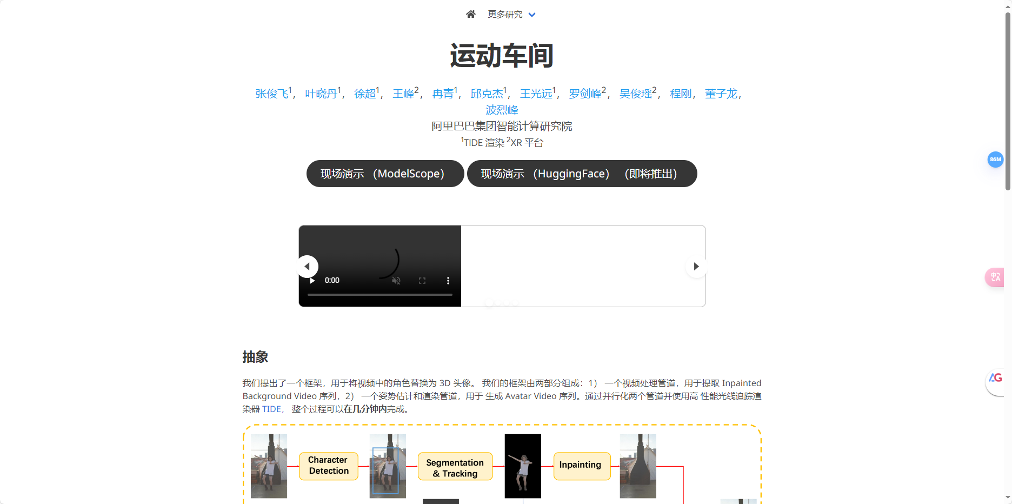Click the author link 王光远
1012x504 pixels.
536,93
